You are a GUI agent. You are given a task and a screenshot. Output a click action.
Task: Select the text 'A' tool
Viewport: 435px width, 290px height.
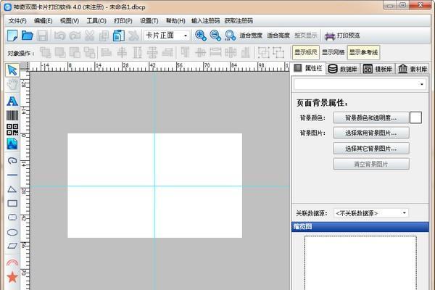point(12,101)
